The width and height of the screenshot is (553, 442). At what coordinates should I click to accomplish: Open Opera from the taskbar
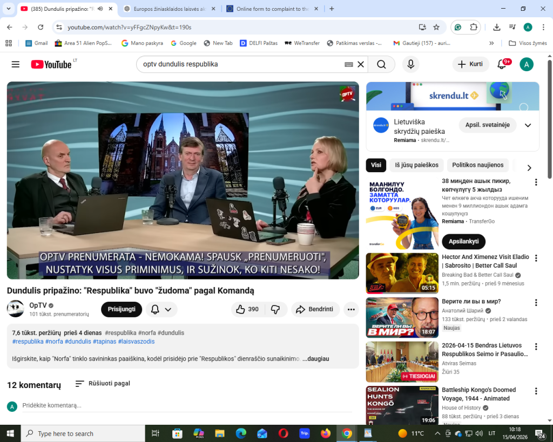(283, 433)
